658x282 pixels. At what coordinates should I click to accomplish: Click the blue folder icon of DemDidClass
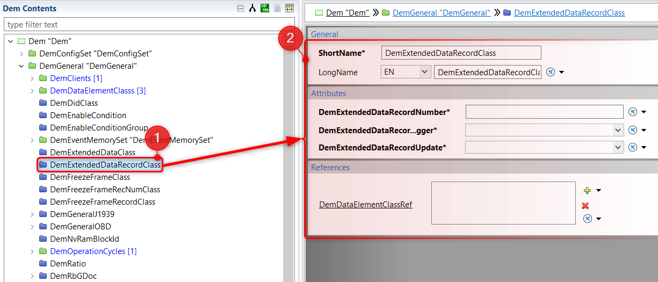(x=43, y=103)
